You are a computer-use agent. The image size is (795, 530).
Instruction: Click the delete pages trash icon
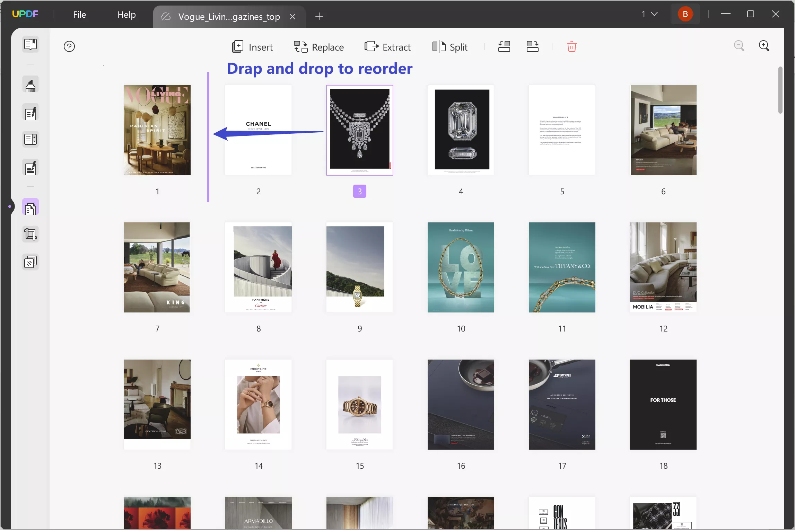point(571,47)
